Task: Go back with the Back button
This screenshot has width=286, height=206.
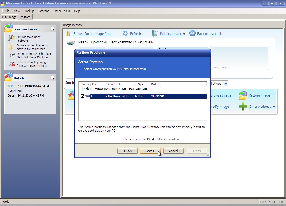Action: click(x=127, y=151)
